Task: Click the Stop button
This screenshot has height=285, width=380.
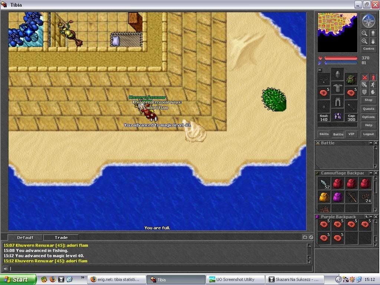Action: coord(368,100)
